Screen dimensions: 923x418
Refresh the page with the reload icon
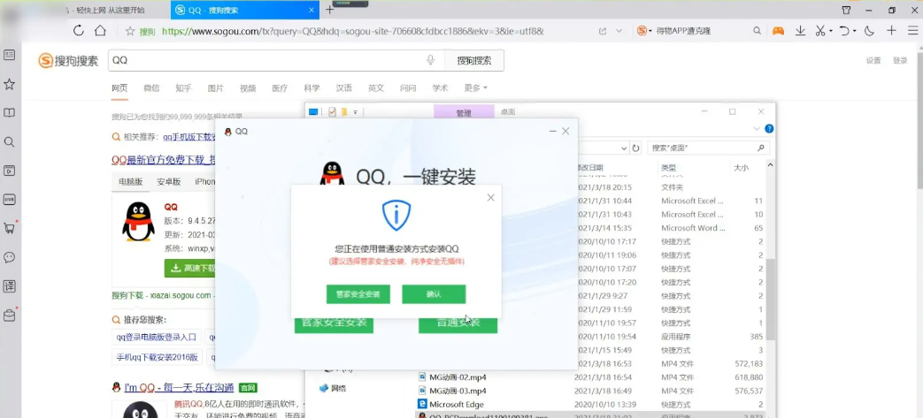pos(78,31)
